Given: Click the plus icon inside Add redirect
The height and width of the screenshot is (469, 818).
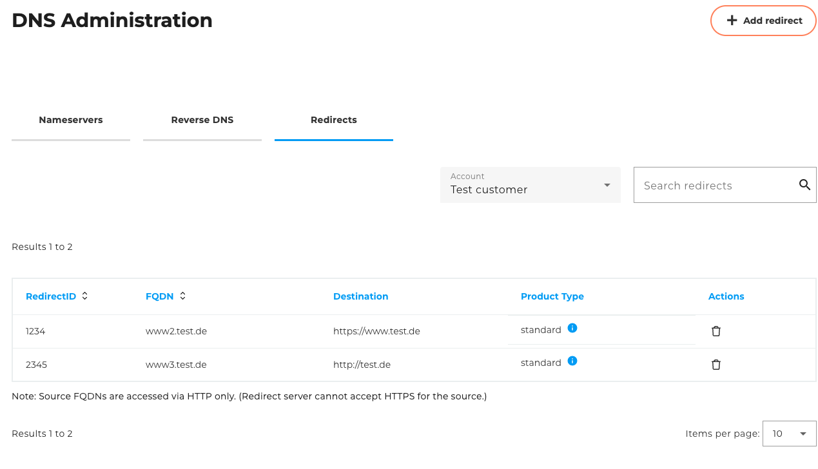Looking at the screenshot, I should [732, 20].
